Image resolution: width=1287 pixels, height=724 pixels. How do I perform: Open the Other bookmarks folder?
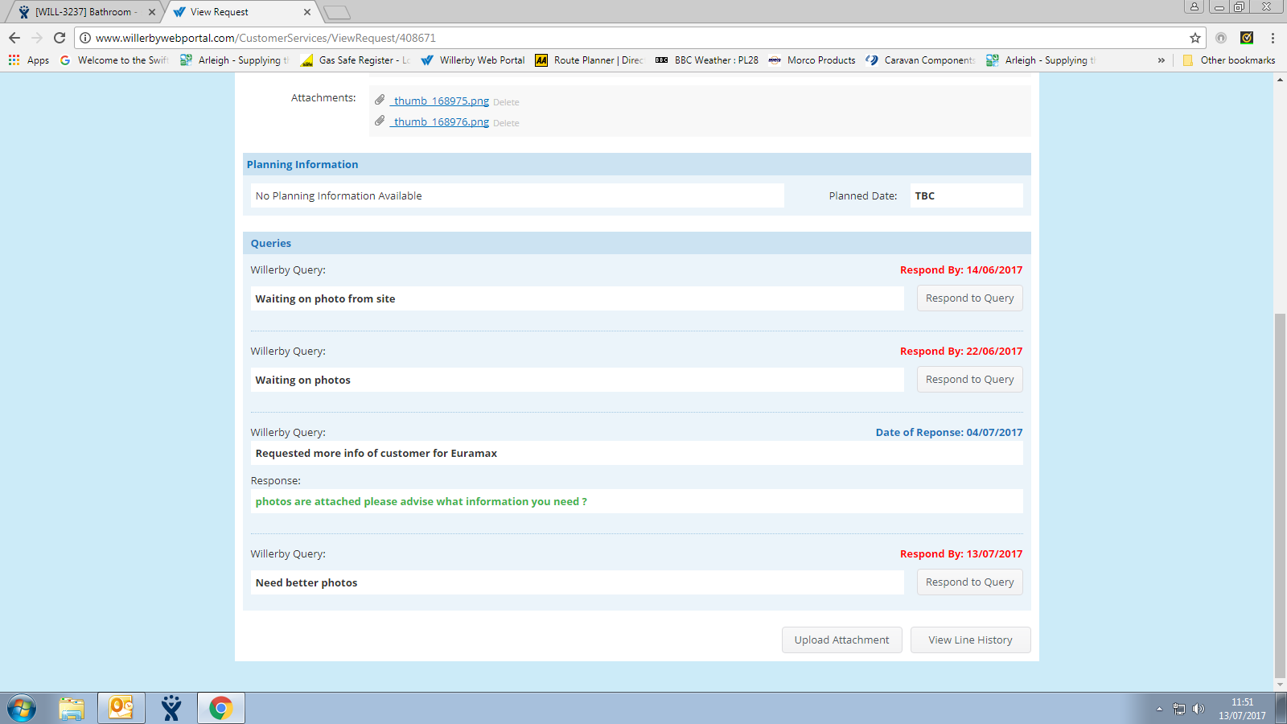point(1229,60)
